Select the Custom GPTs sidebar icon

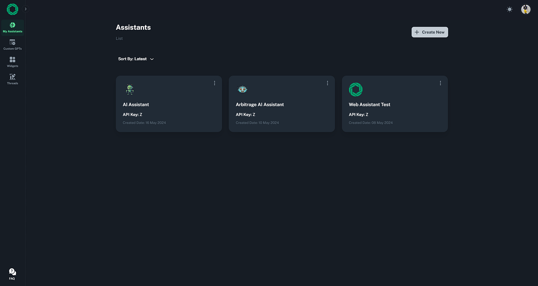coord(12,44)
